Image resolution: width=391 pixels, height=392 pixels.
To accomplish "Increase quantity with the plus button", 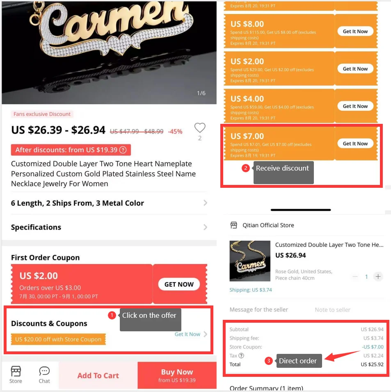I will click(378, 277).
